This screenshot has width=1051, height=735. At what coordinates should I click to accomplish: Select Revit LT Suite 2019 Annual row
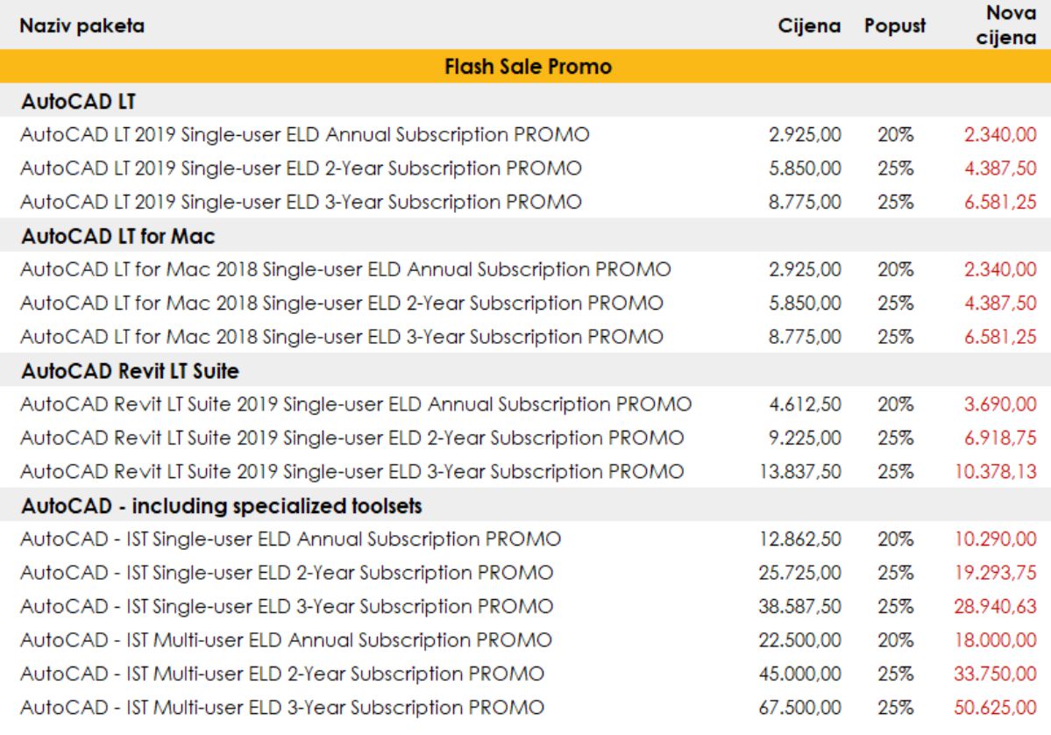pyautogui.click(x=356, y=404)
